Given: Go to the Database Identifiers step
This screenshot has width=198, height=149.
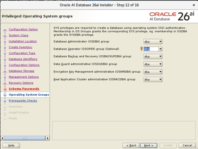Looking at the screenshot, I should (x=23, y=59).
